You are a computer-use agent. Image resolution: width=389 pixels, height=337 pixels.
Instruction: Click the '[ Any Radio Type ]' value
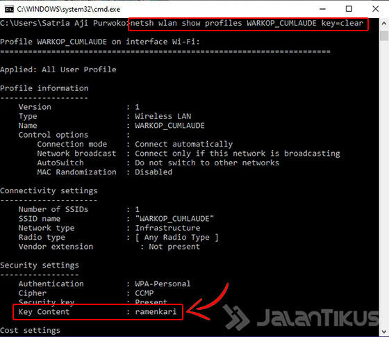click(x=176, y=237)
